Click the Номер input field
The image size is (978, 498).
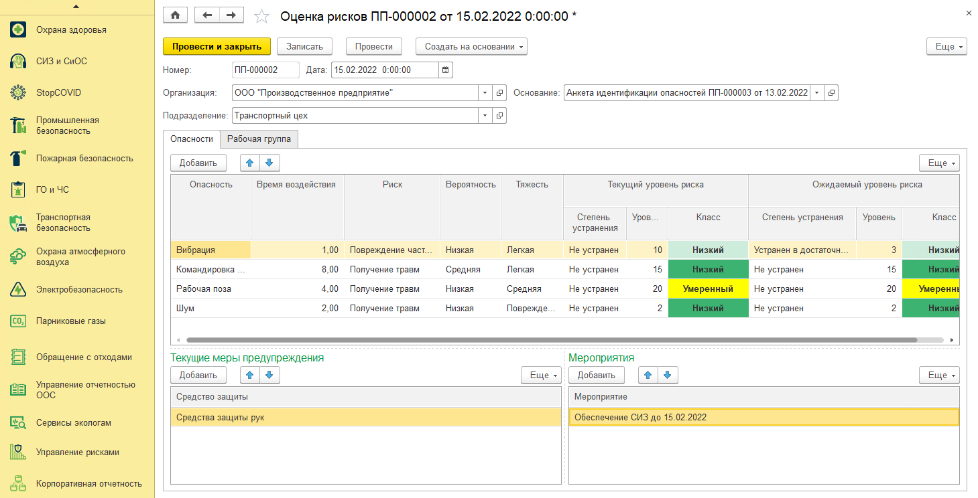click(x=265, y=70)
